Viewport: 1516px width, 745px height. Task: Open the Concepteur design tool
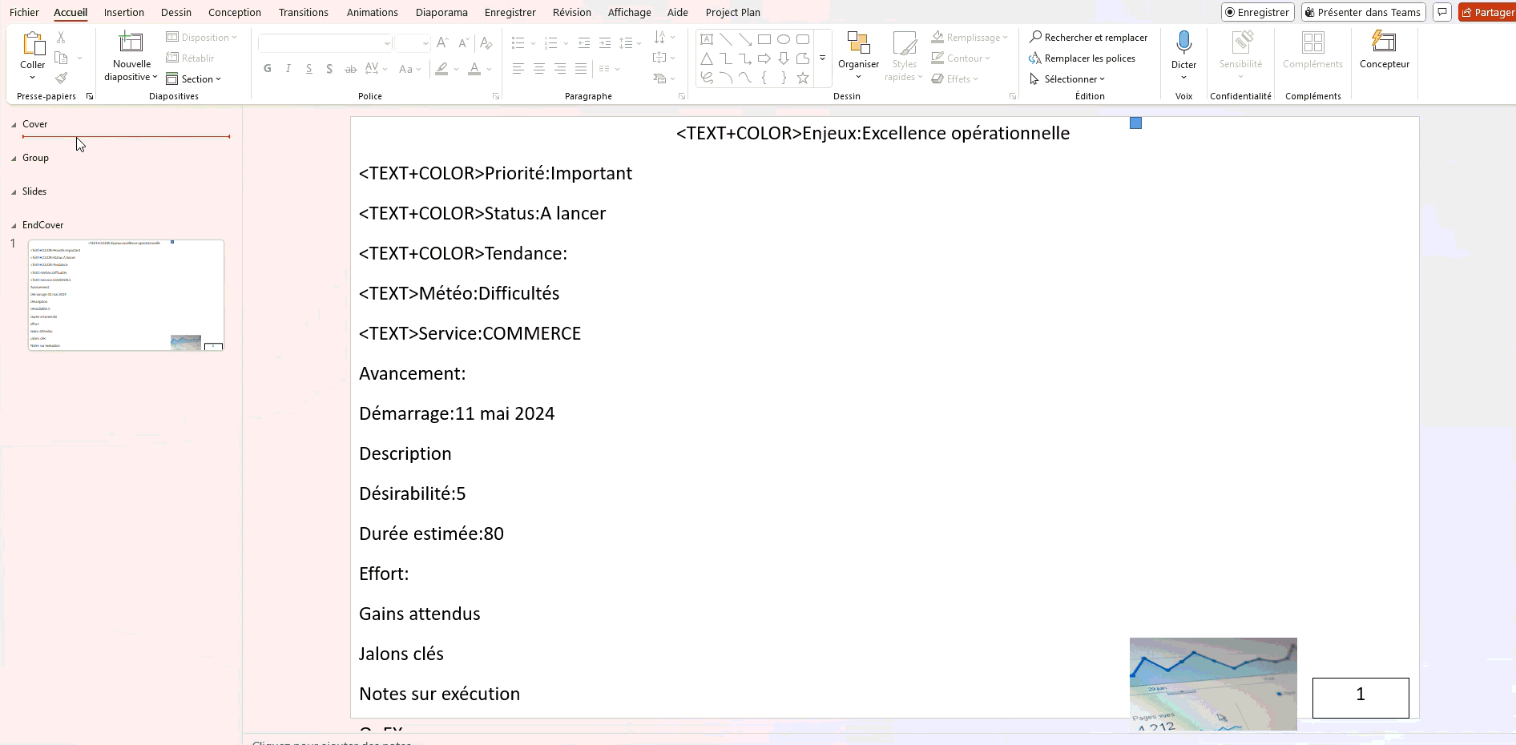tap(1384, 42)
